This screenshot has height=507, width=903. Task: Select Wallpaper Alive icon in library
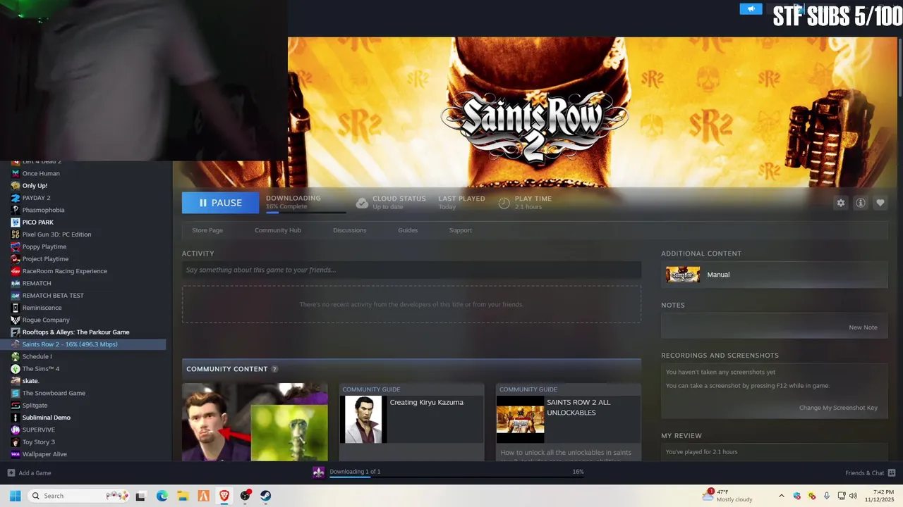[x=16, y=454]
